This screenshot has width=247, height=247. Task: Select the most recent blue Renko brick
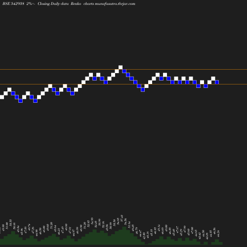pos(217,82)
